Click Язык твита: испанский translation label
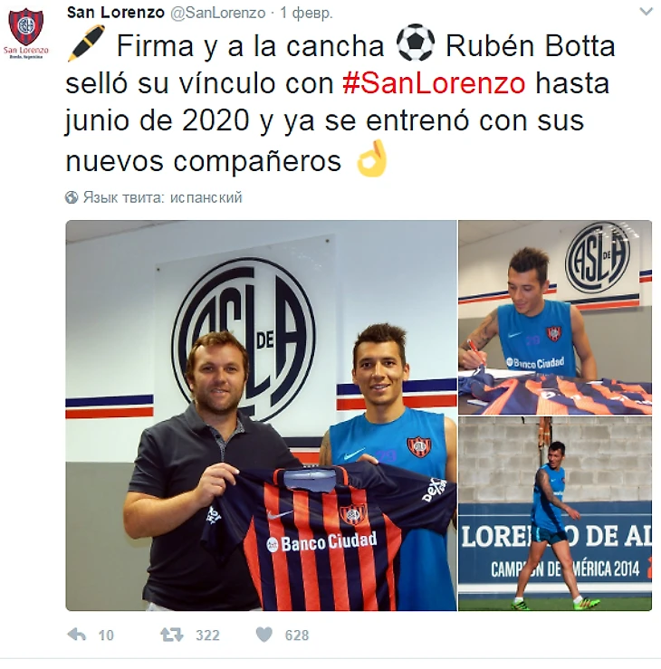This screenshot has width=661, height=669. [163, 197]
